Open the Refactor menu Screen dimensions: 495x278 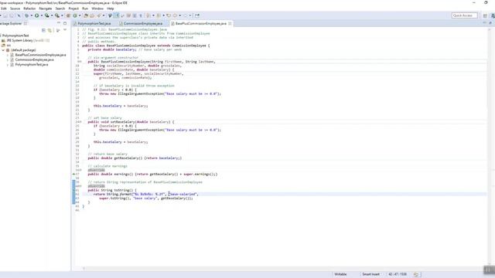[x=29, y=8]
